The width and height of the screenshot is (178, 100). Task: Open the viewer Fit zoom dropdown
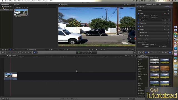[x=127, y=5]
